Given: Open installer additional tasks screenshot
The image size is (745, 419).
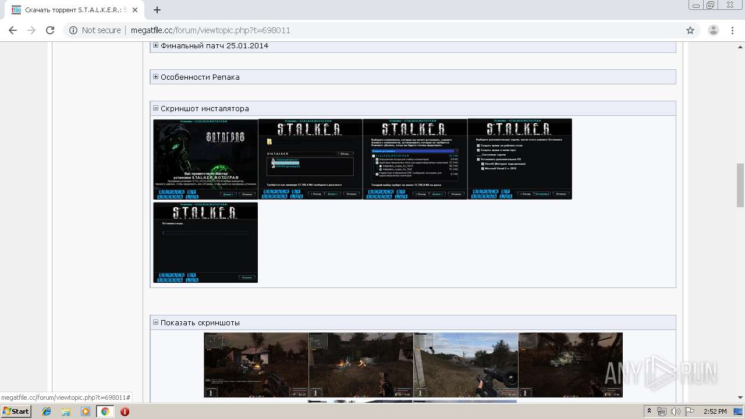Looking at the screenshot, I should click(x=520, y=159).
